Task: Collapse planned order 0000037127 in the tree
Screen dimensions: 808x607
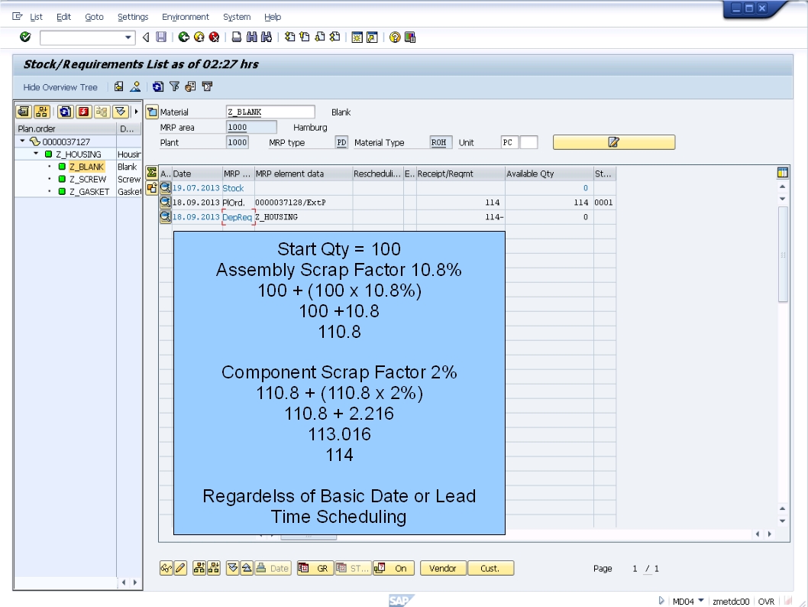Action: 21,141
